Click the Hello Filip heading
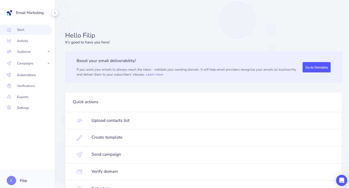The image size is (349, 188). click(80, 35)
